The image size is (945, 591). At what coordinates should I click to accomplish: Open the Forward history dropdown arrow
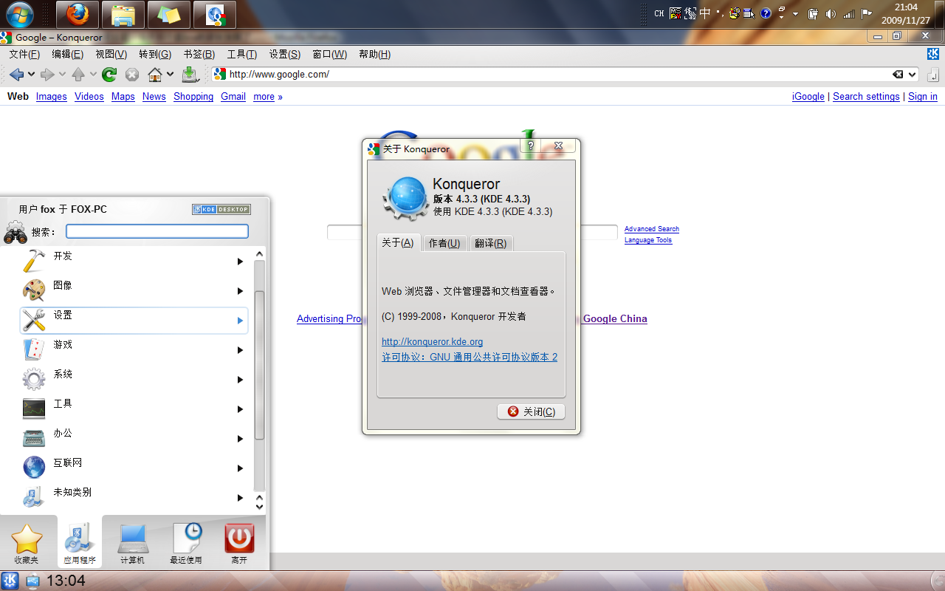[x=62, y=74]
